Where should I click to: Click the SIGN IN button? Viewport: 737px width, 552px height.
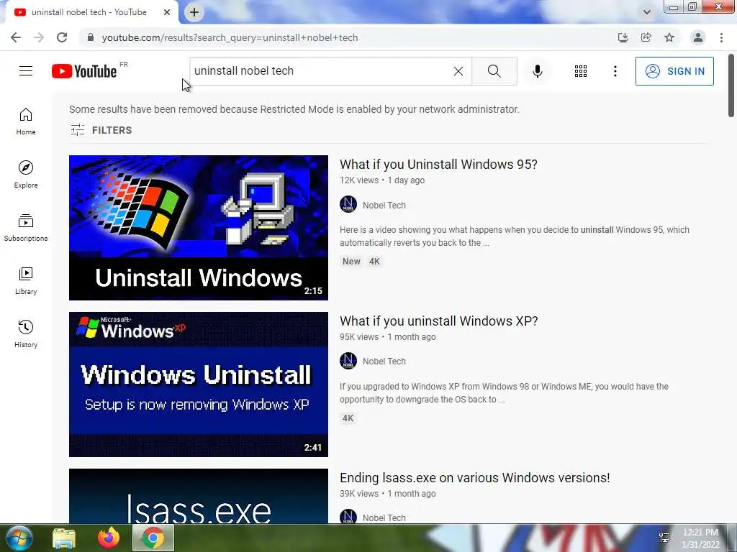point(674,71)
